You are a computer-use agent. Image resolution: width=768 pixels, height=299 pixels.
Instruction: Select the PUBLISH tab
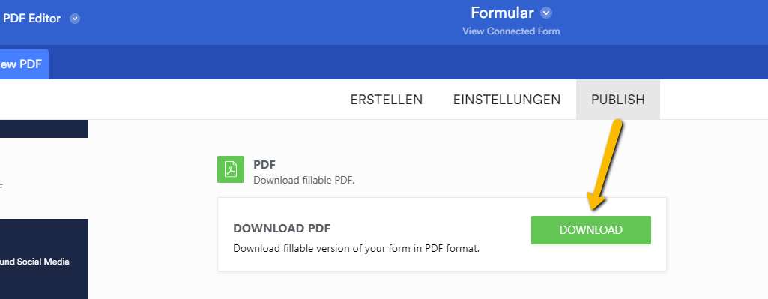(618, 100)
